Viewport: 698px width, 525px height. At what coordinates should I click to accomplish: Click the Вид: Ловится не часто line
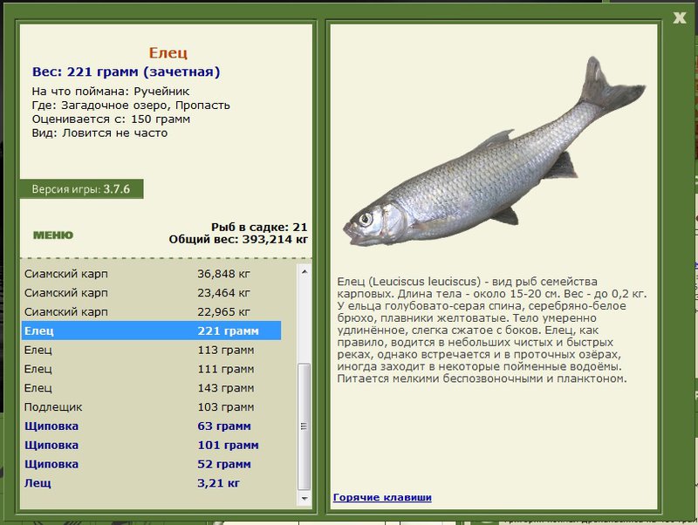point(99,133)
